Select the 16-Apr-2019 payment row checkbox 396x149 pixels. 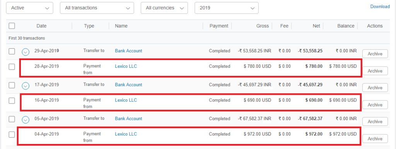click(12, 101)
